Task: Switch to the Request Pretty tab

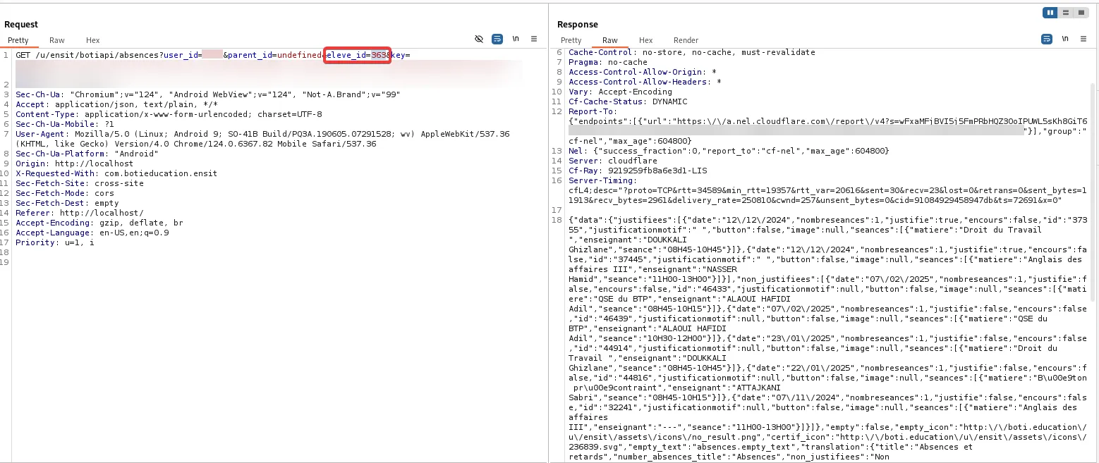Action: tap(18, 40)
